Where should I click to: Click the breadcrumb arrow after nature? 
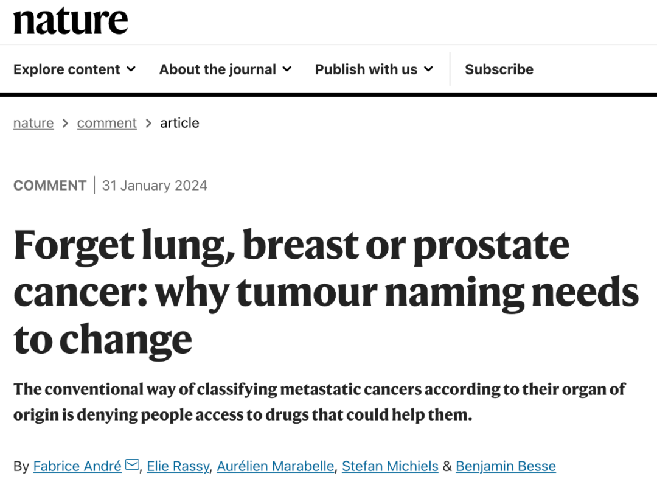pos(65,123)
